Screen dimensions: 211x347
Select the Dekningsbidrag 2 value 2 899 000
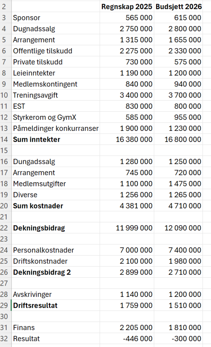point(136,272)
